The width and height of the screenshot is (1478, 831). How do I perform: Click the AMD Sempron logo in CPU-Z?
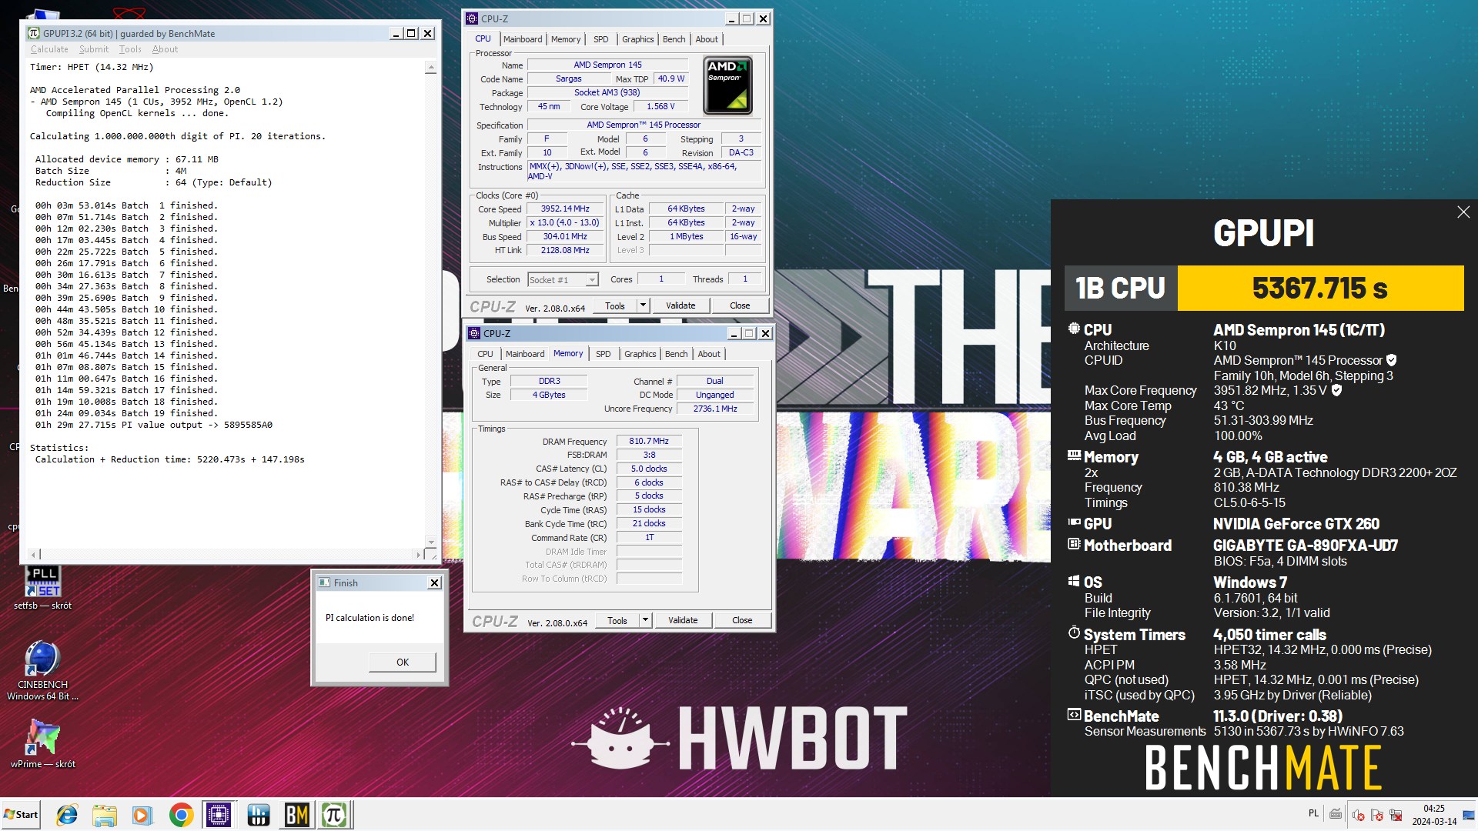pos(728,85)
